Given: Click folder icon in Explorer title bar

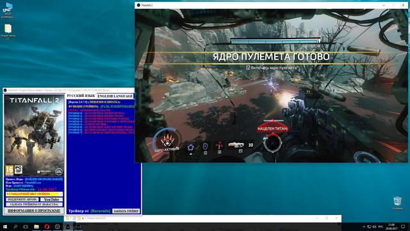Looking at the screenshot, I should click(67, 218).
